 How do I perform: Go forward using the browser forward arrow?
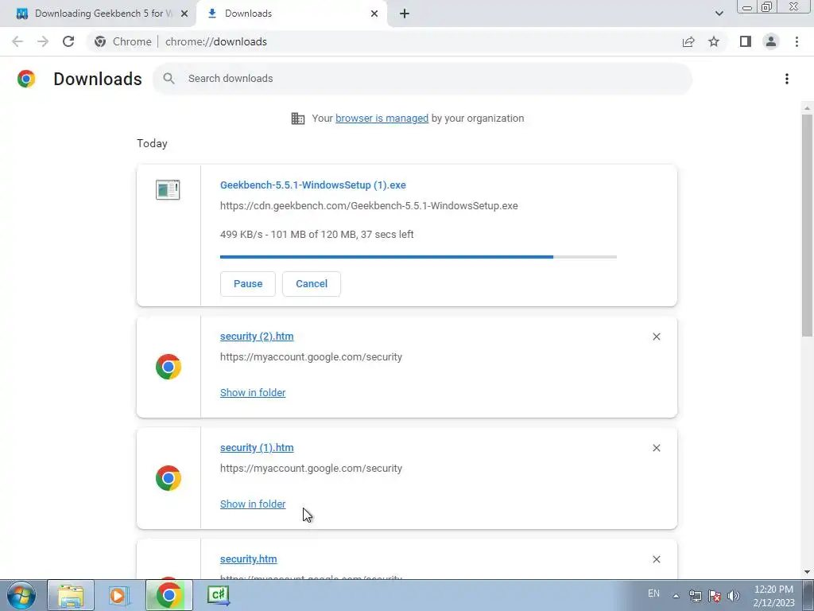[43, 41]
